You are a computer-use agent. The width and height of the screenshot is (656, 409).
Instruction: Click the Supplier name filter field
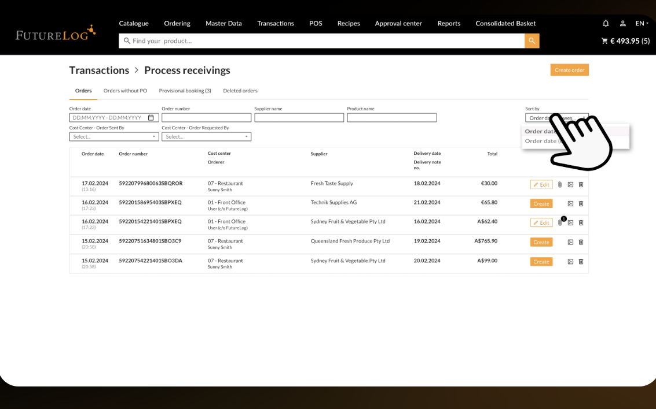click(299, 118)
